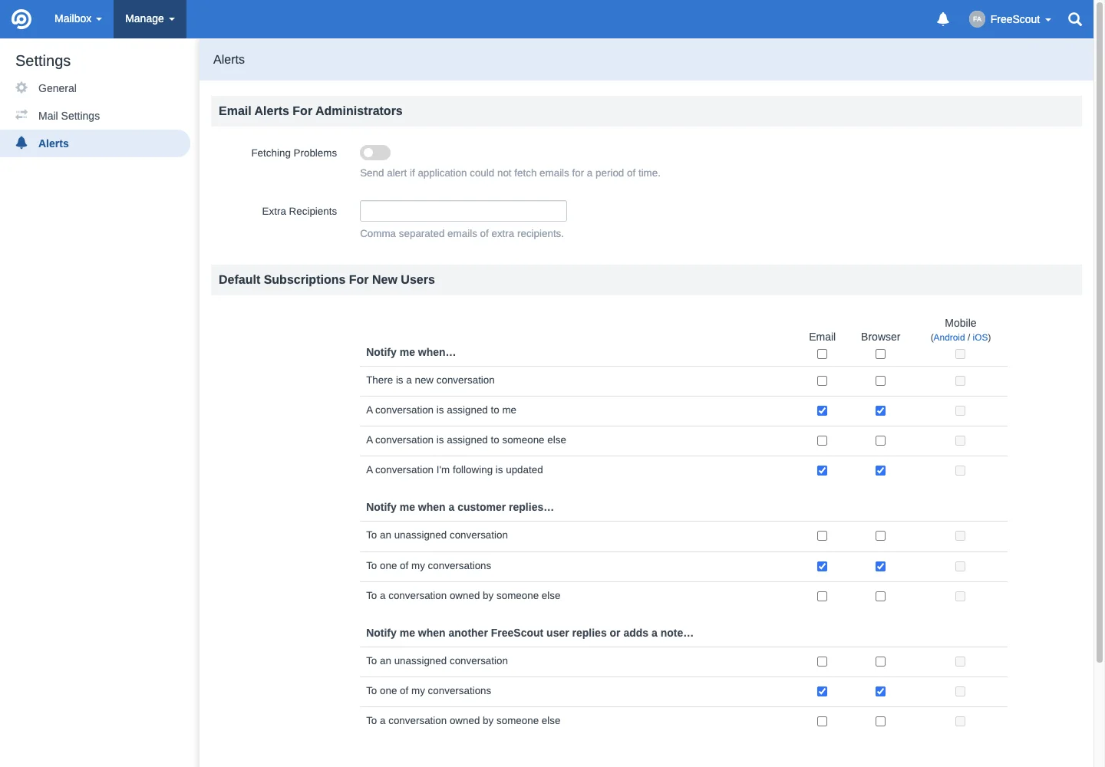This screenshot has height=767, width=1105.
Task: Uncheck Email for 'A conversation is assigned to me'
Action: 822,411
